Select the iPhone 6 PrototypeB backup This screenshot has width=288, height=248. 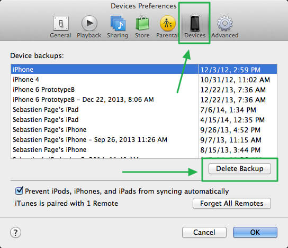click(144, 90)
